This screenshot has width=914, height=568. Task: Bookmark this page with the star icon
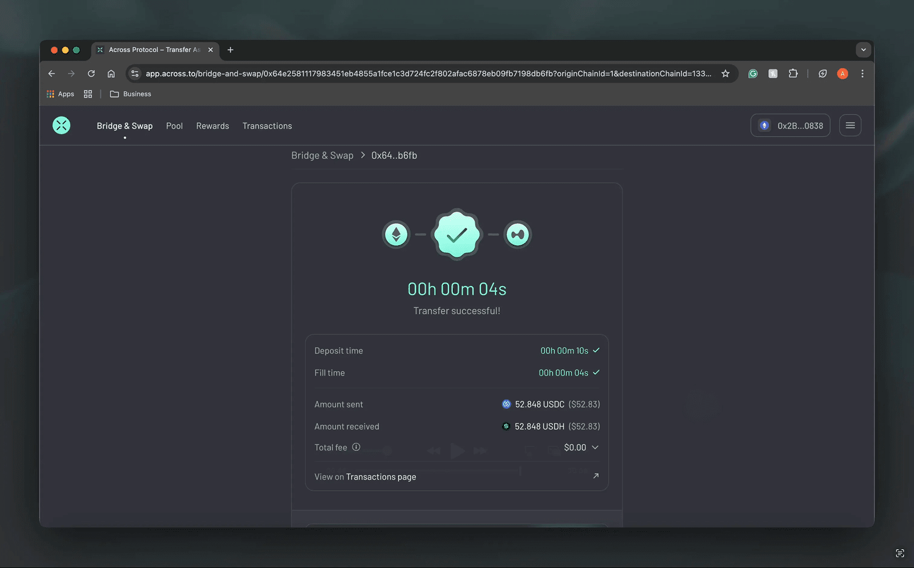coord(725,74)
